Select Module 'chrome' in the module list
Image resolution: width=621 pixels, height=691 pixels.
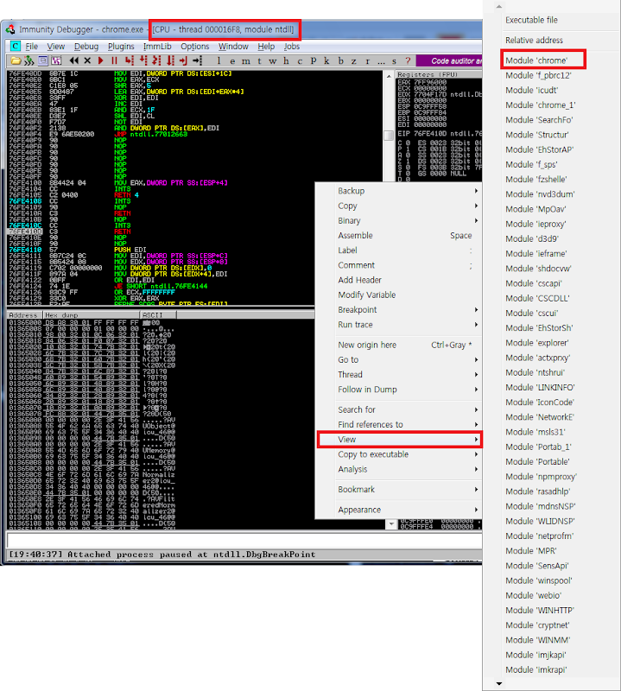coord(536,60)
